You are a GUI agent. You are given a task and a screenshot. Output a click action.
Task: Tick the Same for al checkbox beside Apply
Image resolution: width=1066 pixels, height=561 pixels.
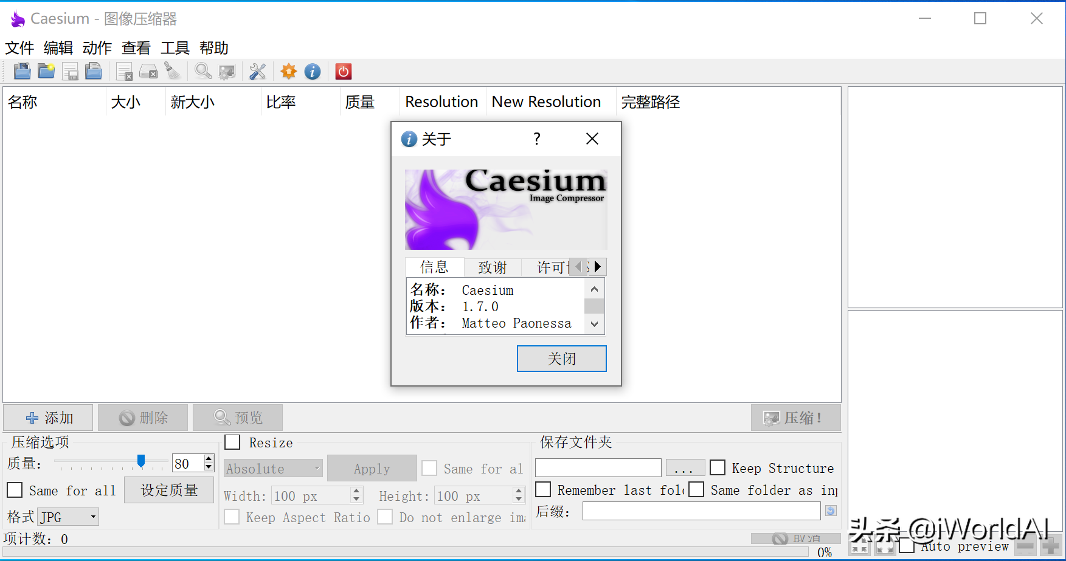click(x=429, y=468)
